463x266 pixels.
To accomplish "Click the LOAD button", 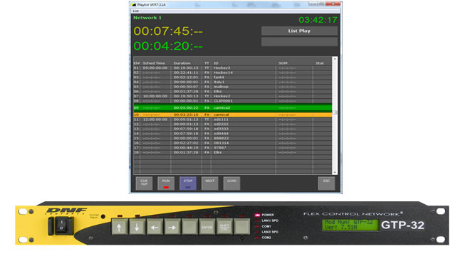I will click(x=231, y=183).
